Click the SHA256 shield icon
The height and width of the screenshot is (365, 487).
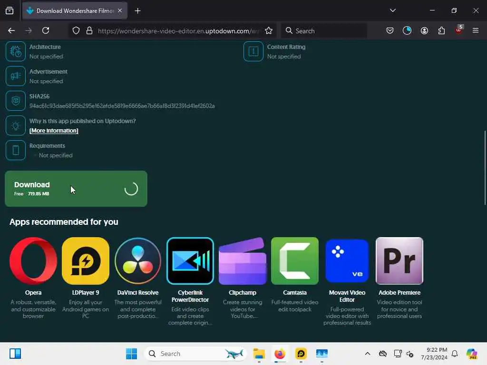(16, 101)
